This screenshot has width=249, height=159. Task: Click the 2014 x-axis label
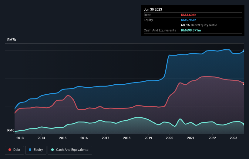(41, 138)
